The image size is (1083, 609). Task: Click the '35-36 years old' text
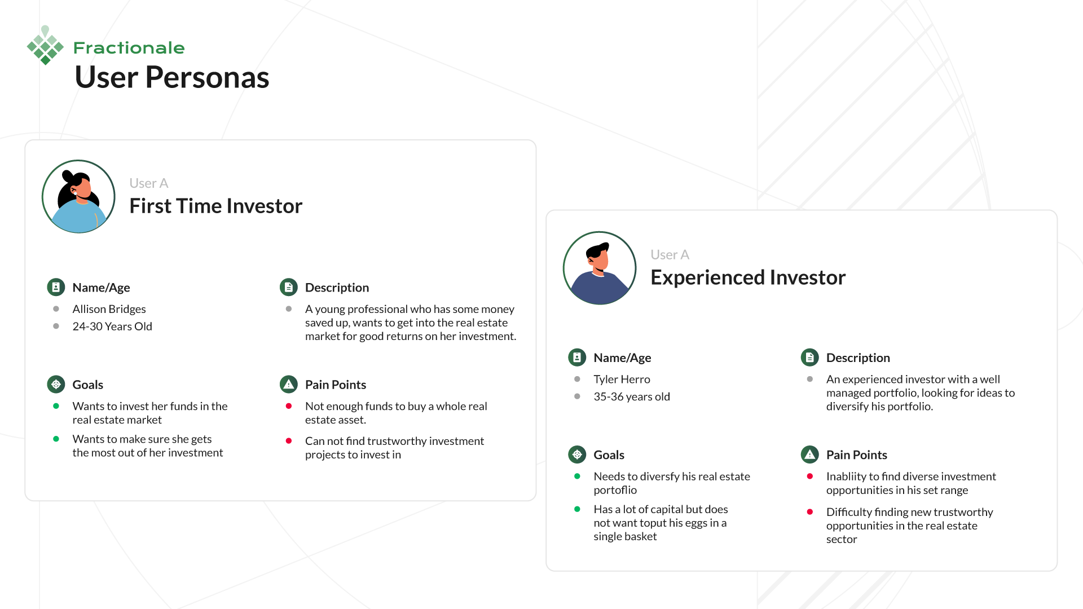click(x=631, y=396)
